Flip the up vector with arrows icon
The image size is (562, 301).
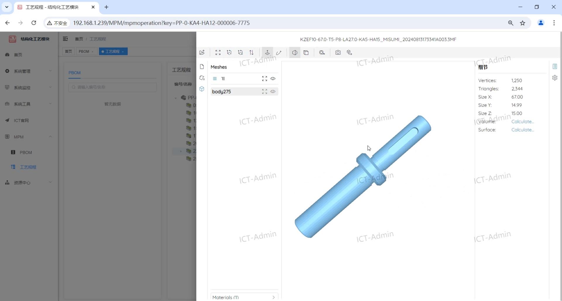click(251, 52)
